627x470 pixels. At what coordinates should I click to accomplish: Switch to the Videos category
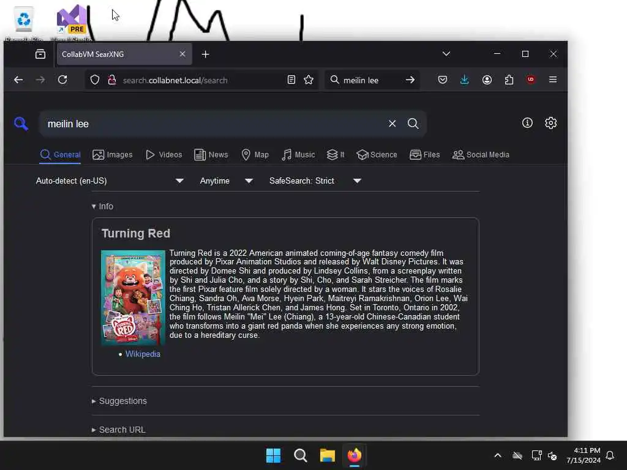pos(164,155)
